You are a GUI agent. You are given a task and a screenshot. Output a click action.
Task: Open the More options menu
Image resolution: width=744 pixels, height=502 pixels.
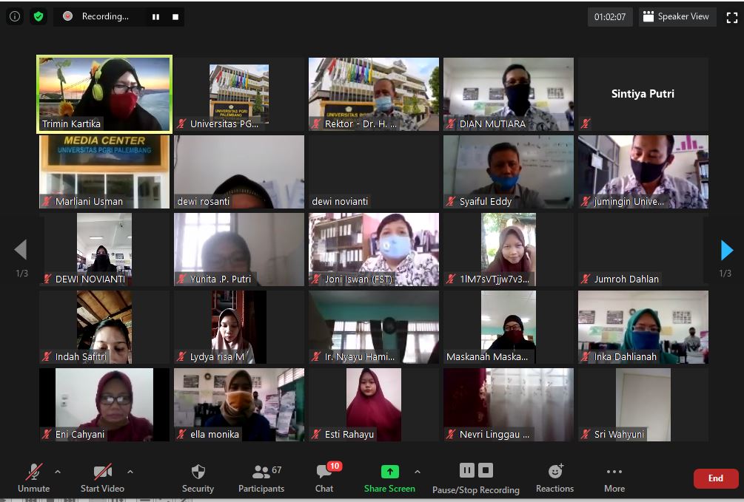pyautogui.click(x=614, y=478)
